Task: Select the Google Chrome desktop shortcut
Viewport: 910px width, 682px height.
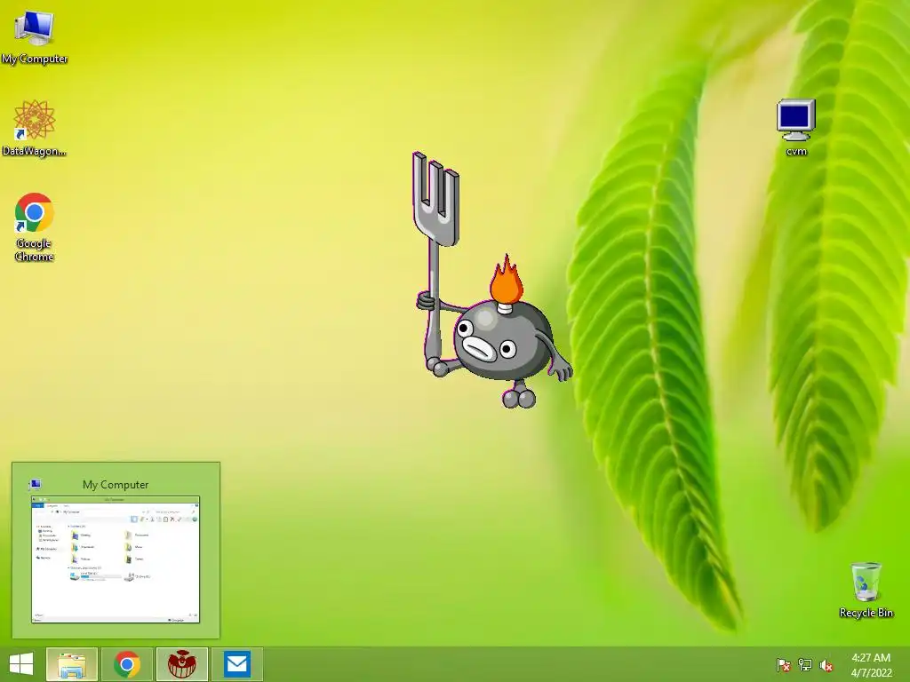Action: 35,227
